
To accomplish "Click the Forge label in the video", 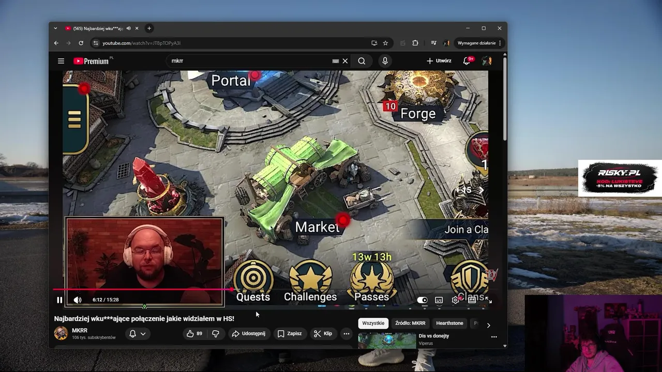I will click(418, 114).
